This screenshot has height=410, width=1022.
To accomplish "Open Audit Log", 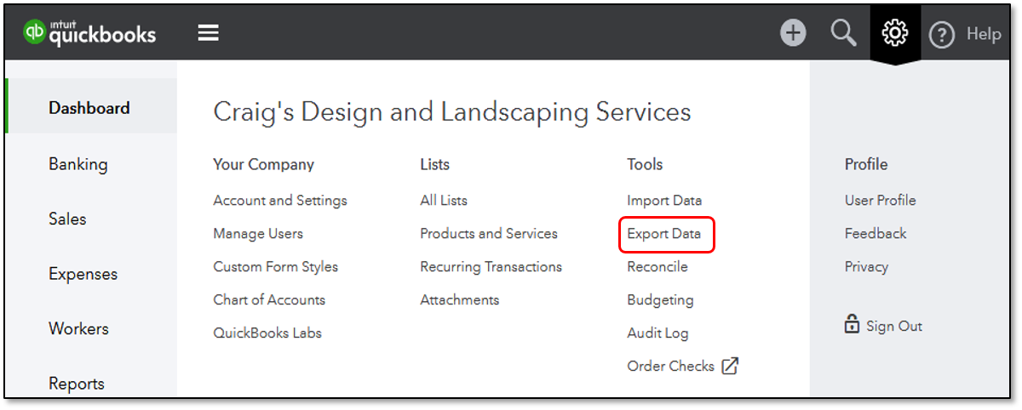I will pyautogui.click(x=657, y=333).
